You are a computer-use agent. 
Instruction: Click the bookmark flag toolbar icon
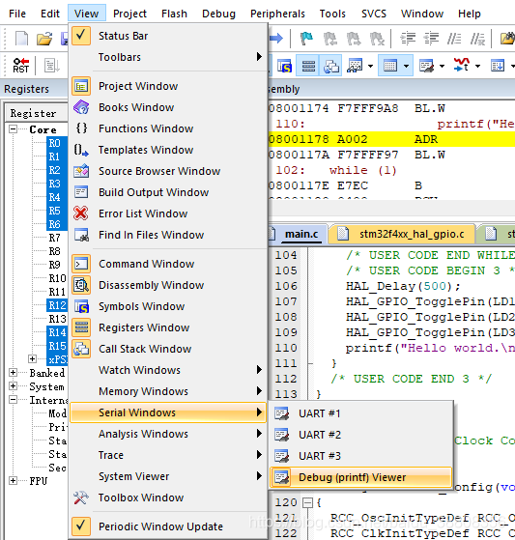point(306,39)
